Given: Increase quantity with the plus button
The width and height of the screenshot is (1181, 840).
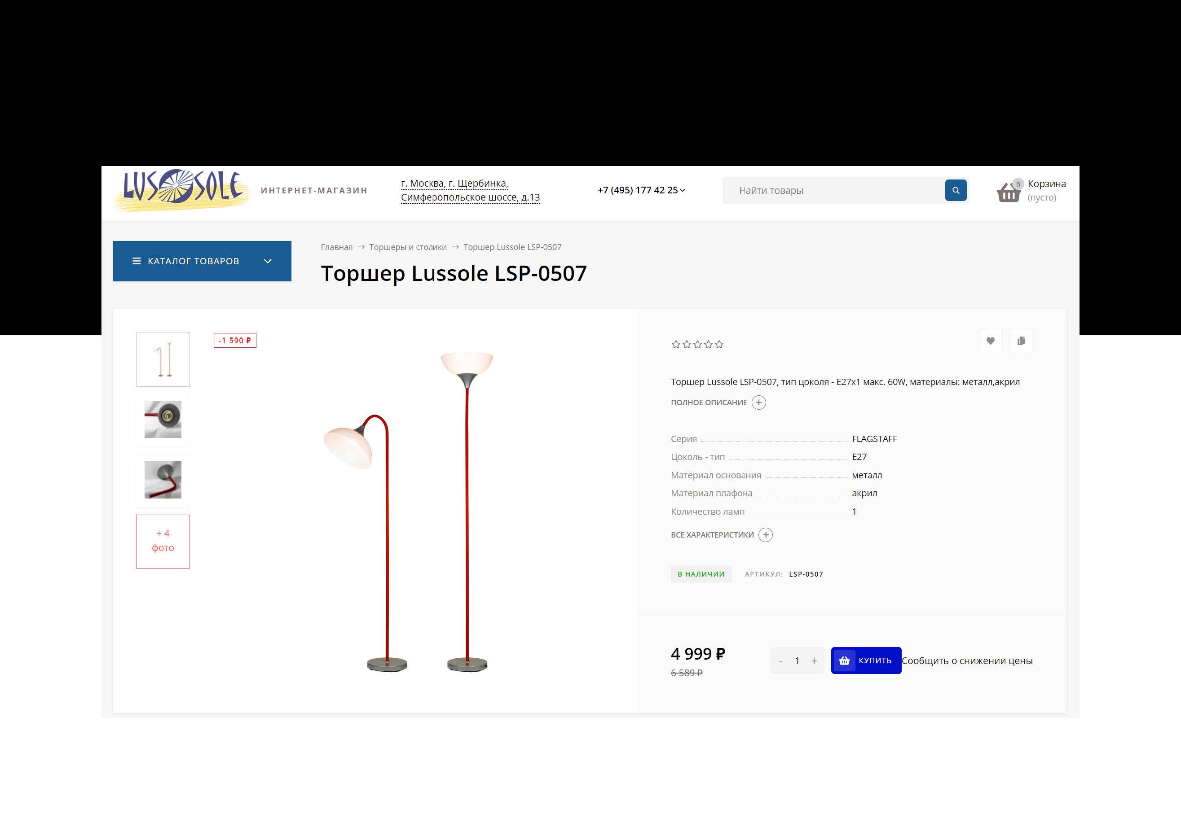Looking at the screenshot, I should coord(814,661).
